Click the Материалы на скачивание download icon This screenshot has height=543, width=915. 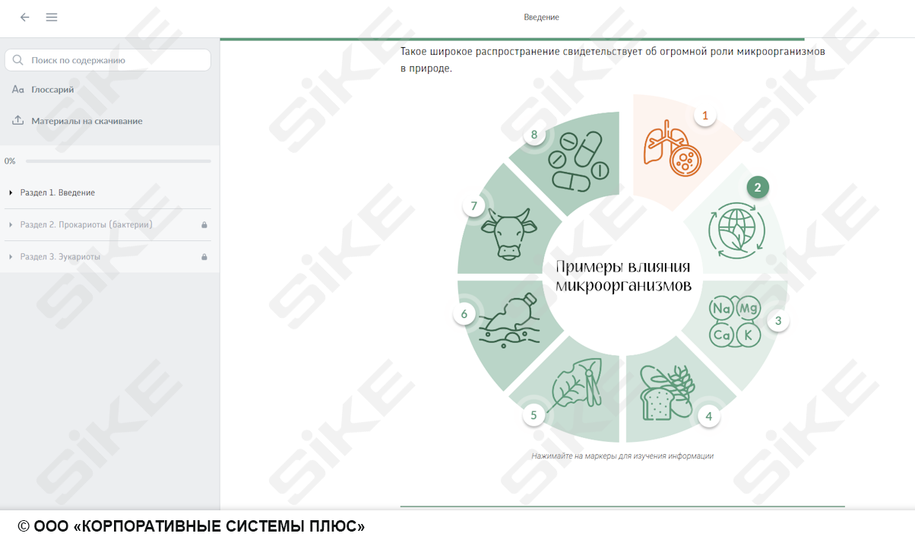click(x=16, y=120)
